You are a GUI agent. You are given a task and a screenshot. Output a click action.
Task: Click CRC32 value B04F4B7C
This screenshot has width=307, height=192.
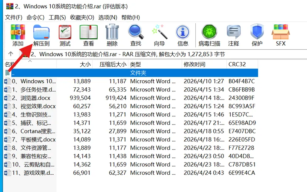(x=242, y=81)
